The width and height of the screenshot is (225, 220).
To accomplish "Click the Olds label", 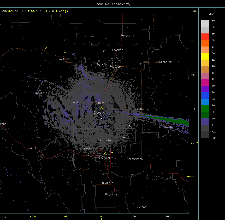I will click(x=101, y=103).
